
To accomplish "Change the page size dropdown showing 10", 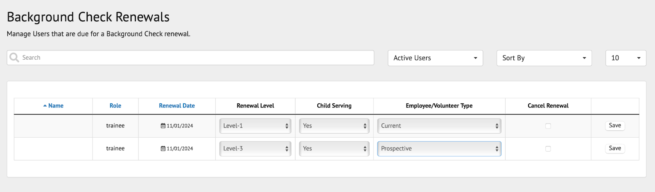I will 626,58.
